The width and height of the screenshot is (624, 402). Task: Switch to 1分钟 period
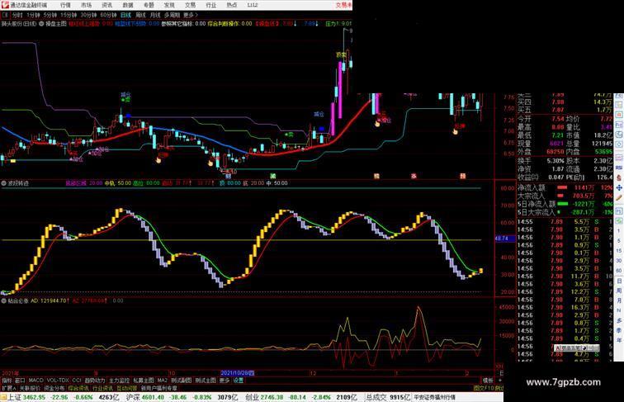(x=33, y=15)
